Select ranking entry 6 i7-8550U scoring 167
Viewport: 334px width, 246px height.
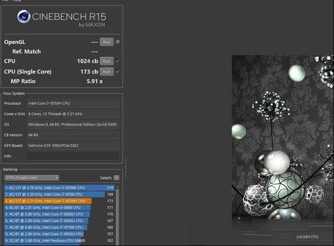[x=59, y=220]
